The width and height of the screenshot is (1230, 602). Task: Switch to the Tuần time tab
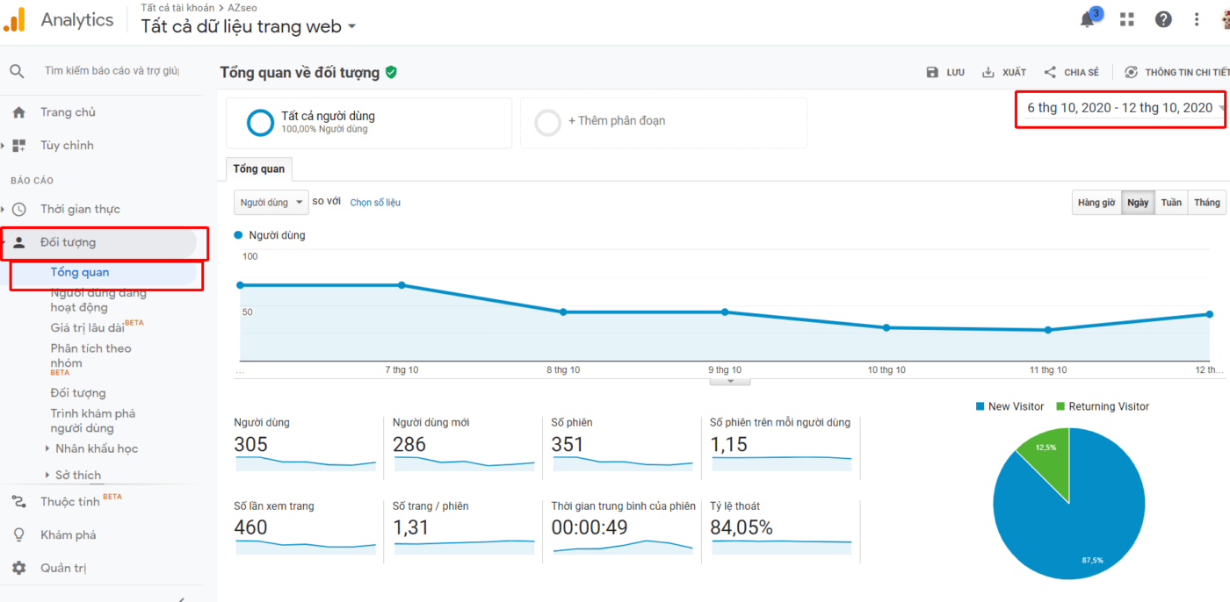click(1171, 202)
